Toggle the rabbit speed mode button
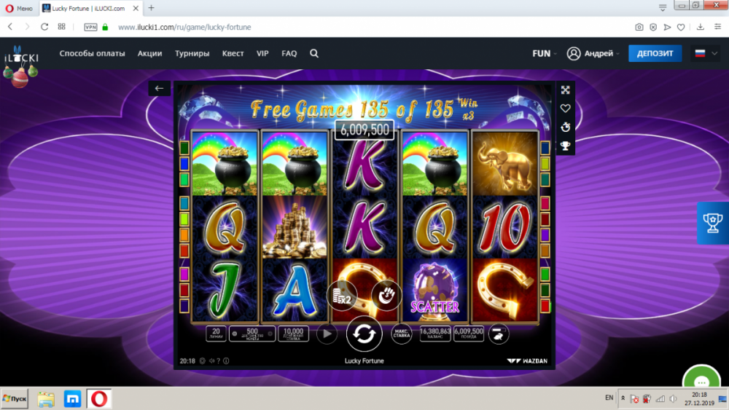The width and height of the screenshot is (729, 410). [498, 334]
